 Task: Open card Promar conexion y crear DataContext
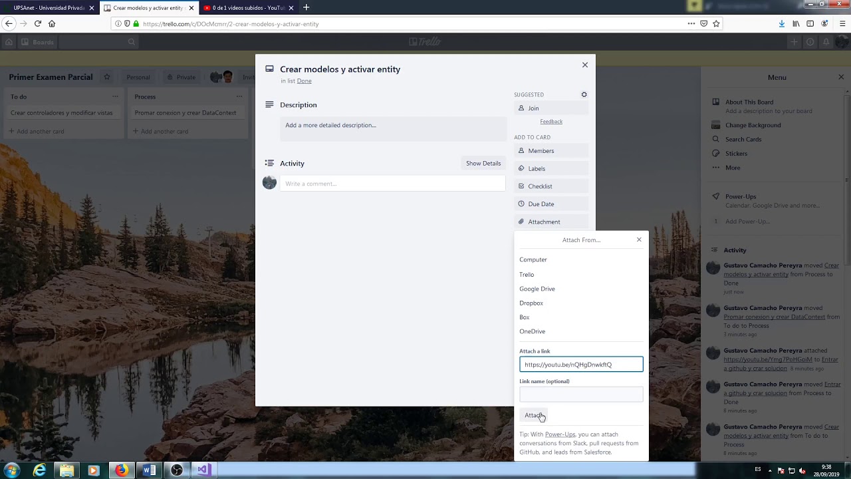187,112
